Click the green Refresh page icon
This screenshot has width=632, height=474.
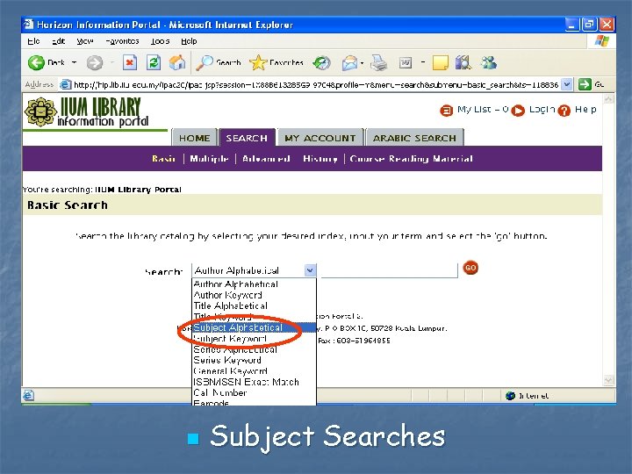[x=154, y=62]
